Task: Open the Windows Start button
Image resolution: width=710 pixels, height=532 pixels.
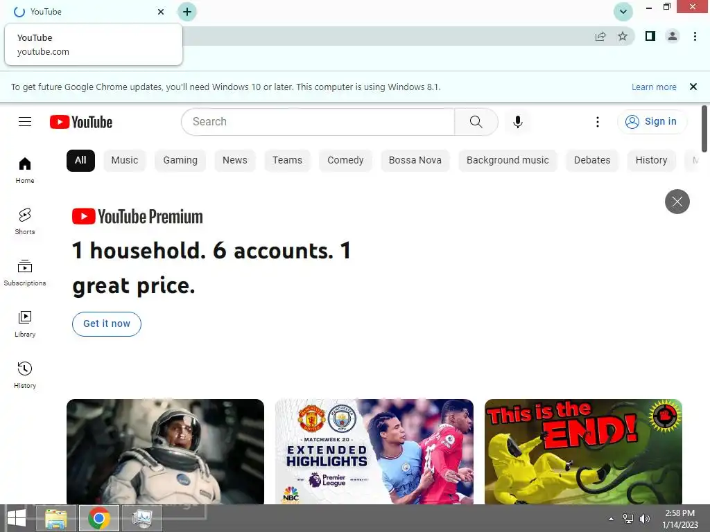Action: (x=17, y=518)
